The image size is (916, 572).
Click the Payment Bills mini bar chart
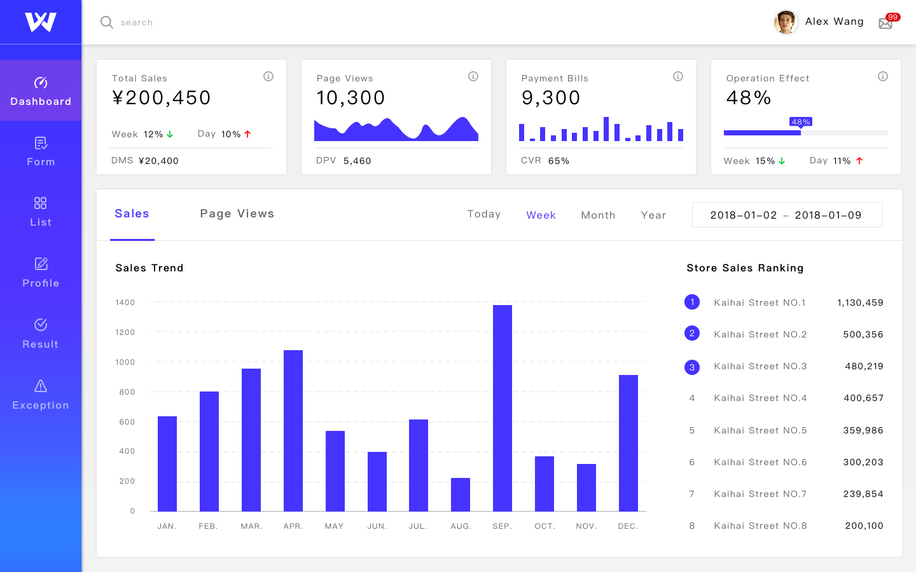pyautogui.click(x=600, y=129)
